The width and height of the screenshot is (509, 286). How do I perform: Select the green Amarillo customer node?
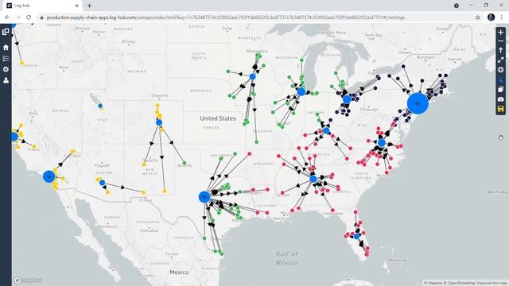(x=185, y=163)
